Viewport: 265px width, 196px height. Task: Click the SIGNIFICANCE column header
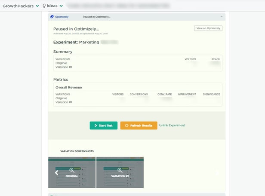[211, 94]
